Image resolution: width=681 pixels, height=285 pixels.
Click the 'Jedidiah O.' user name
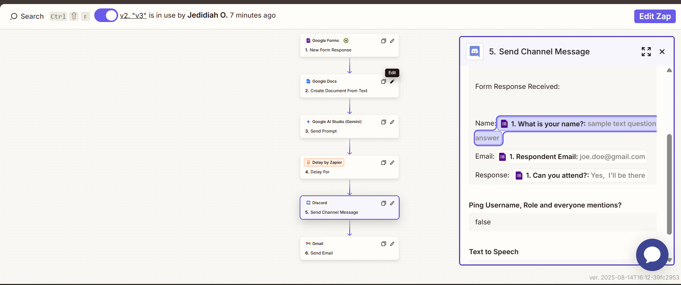click(x=208, y=15)
